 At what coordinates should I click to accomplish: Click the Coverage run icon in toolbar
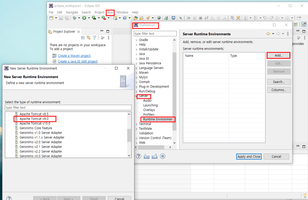(x=94, y=18)
